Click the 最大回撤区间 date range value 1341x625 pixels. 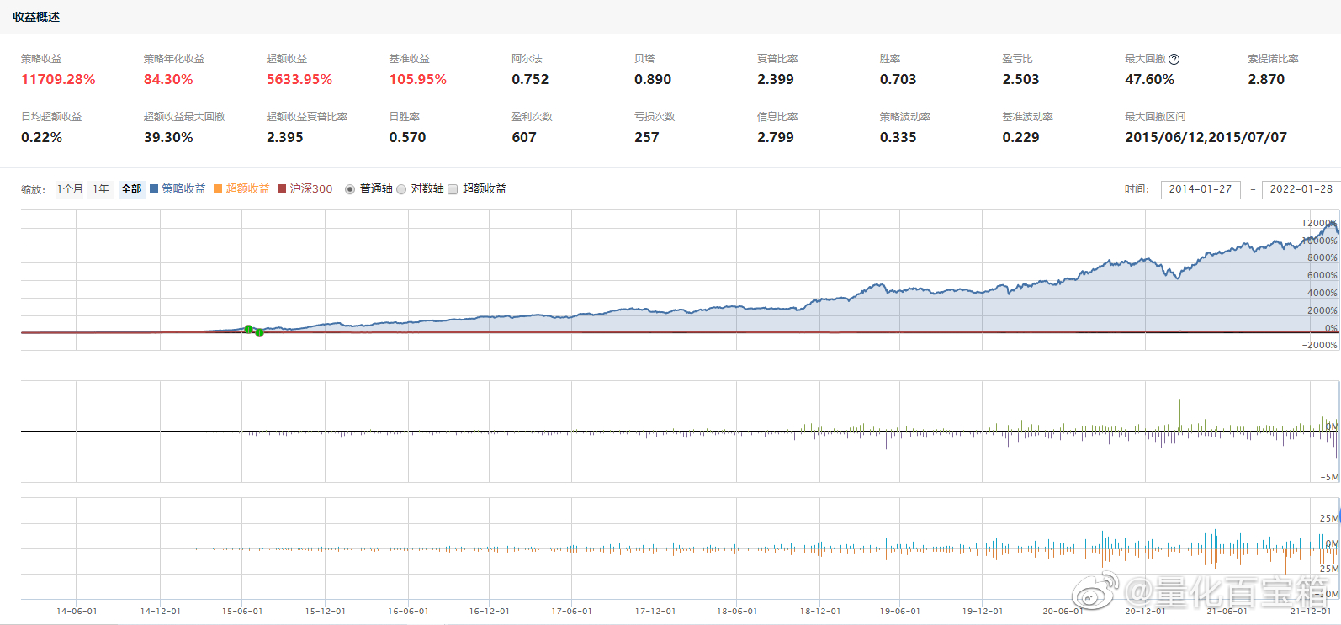[1206, 138]
